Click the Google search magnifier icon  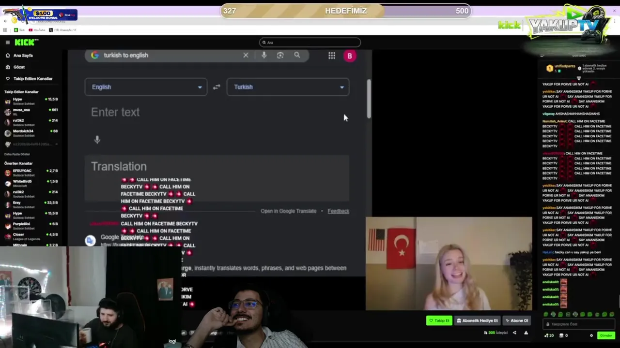[x=297, y=55]
